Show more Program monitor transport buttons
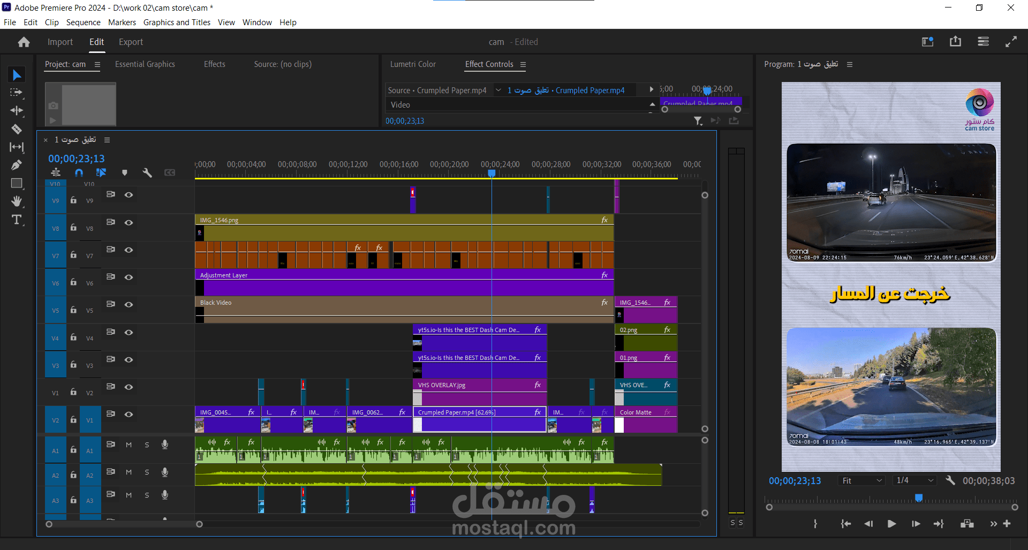The image size is (1028, 550). (x=994, y=524)
